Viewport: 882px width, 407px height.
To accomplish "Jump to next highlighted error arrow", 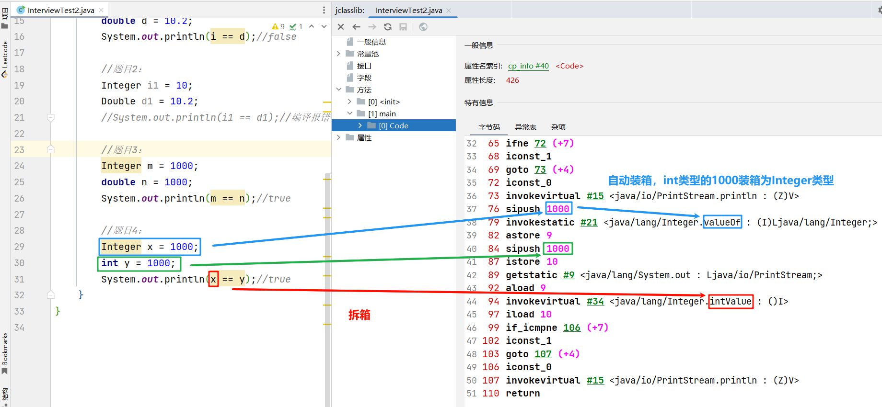I will tap(324, 26).
